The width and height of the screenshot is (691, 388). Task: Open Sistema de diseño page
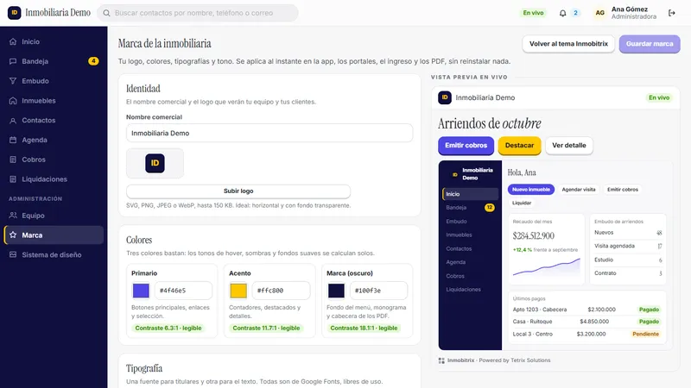tap(54, 254)
